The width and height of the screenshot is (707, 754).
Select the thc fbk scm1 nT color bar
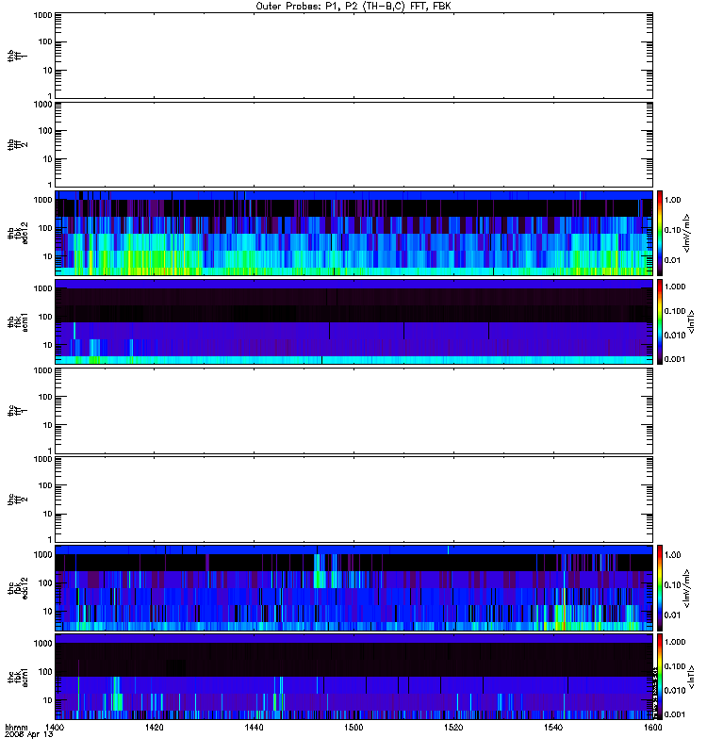pos(660,677)
